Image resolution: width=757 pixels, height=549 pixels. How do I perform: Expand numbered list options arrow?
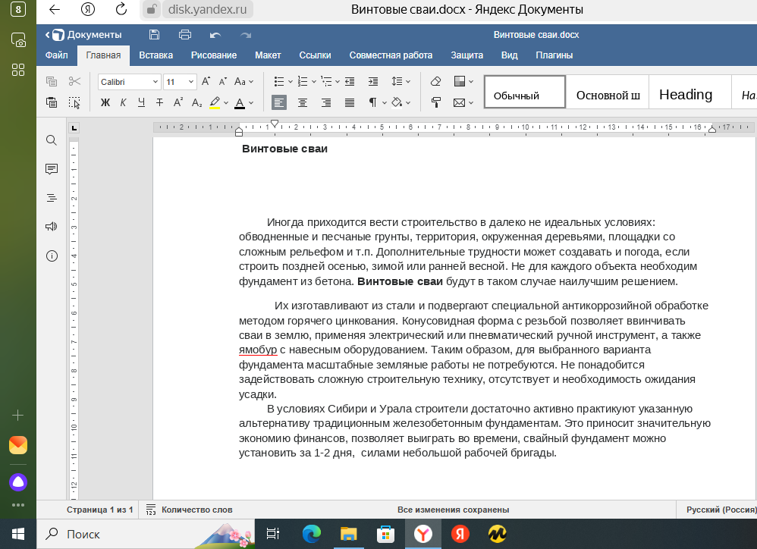coord(313,82)
